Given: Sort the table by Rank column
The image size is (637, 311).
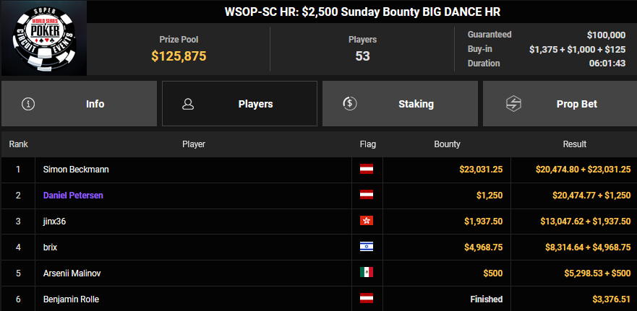Looking at the screenshot, I should [18, 144].
